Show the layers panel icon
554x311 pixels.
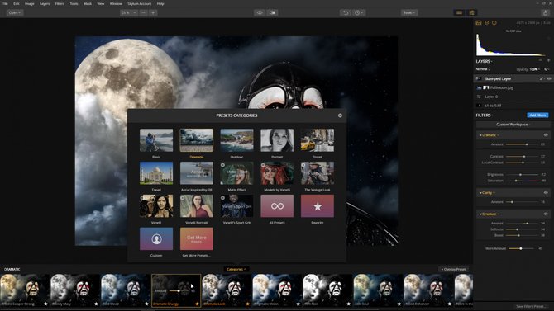pos(486,22)
